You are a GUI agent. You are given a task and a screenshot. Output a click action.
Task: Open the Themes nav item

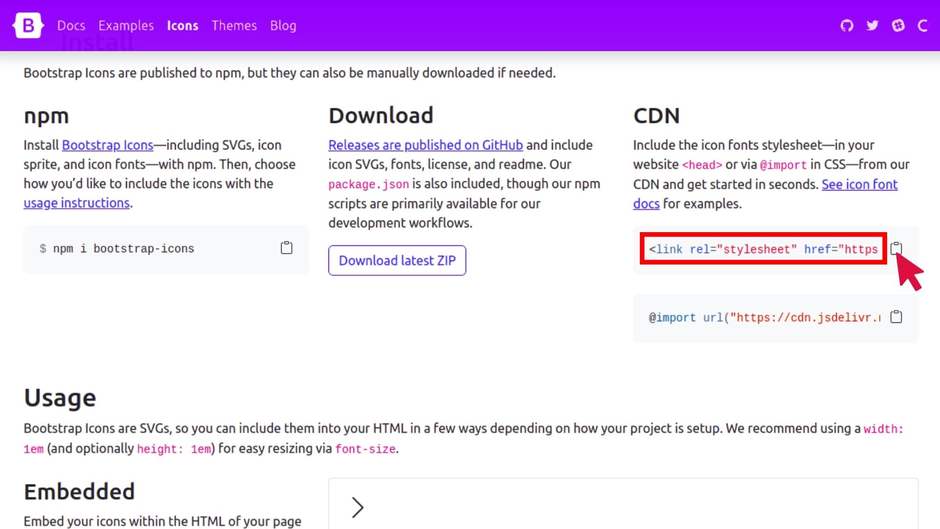pos(234,25)
